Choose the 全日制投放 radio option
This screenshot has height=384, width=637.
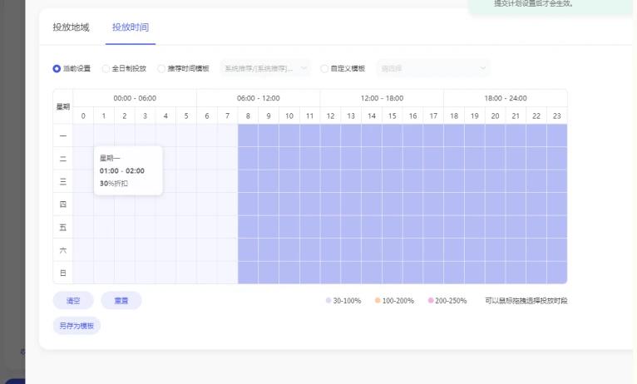point(106,68)
